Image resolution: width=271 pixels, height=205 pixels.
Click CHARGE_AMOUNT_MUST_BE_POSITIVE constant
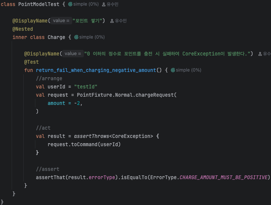[x=224, y=177]
